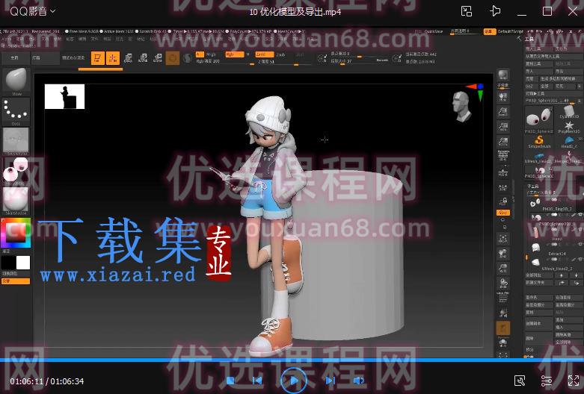Mute the player volume speaker icon
This screenshot has width=584, height=394.
pos(358,381)
